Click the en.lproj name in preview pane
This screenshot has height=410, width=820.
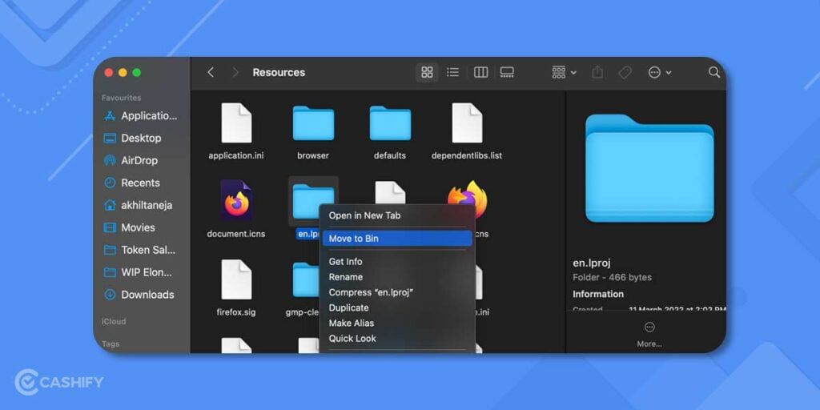point(592,263)
